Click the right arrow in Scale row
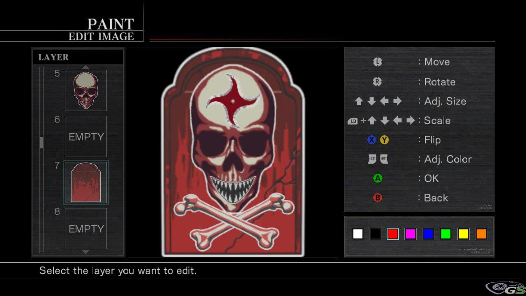 pyautogui.click(x=410, y=120)
